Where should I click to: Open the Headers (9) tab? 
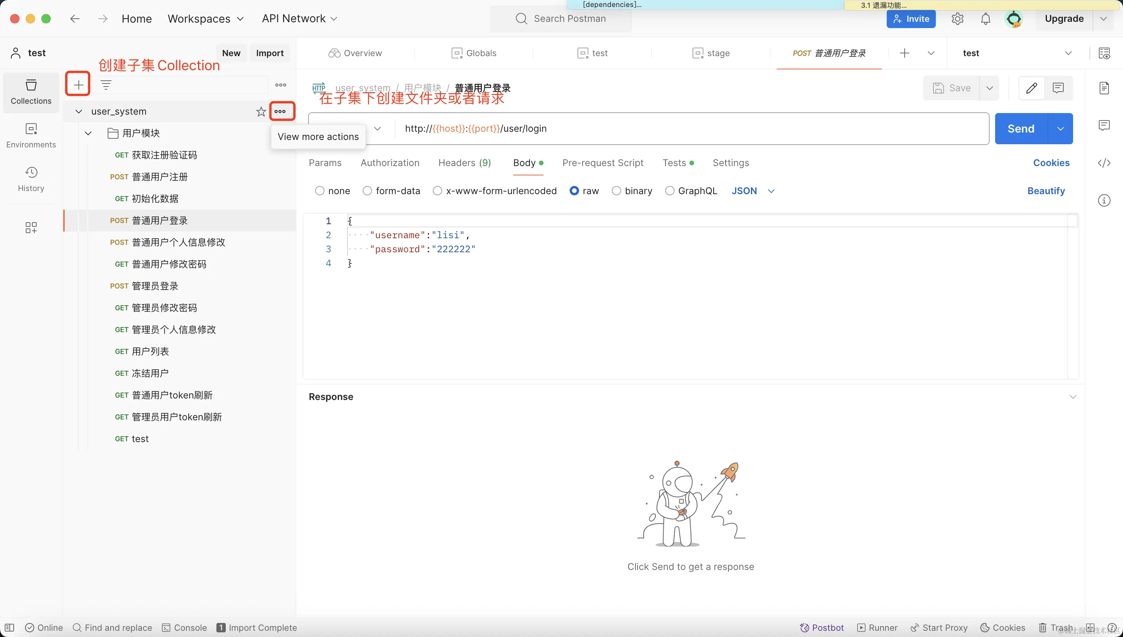464,163
